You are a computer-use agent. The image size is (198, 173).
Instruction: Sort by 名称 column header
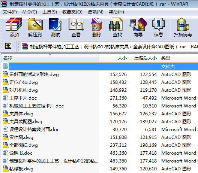pyautogui.click(x=50, y=58)
